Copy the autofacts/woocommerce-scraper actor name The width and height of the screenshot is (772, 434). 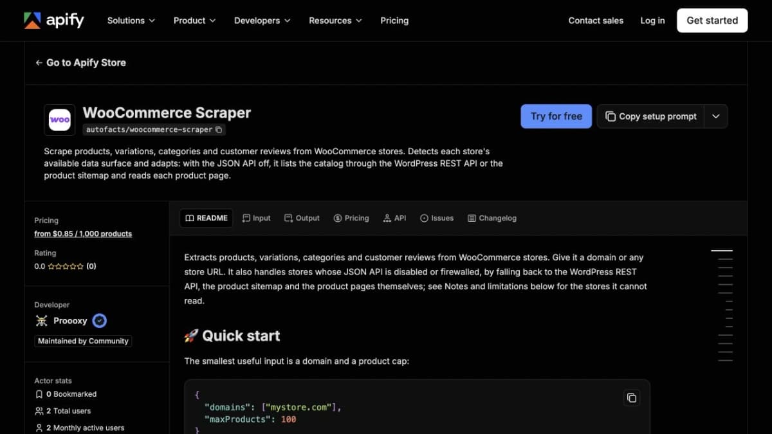point(219,129)
